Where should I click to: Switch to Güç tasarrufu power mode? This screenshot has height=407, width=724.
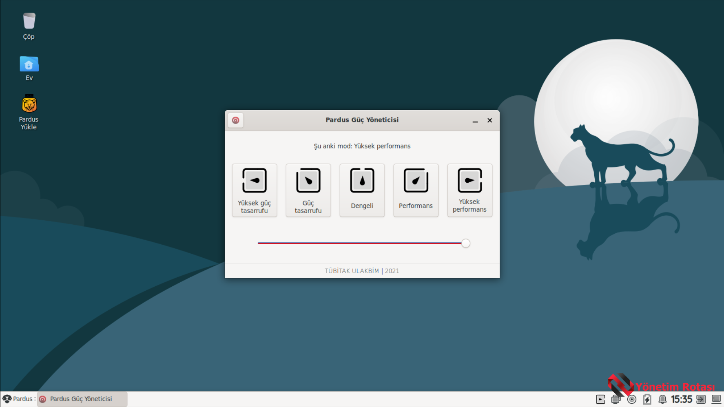click(308, 190)
